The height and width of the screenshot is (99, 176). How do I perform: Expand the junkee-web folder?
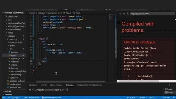[13, 16]
